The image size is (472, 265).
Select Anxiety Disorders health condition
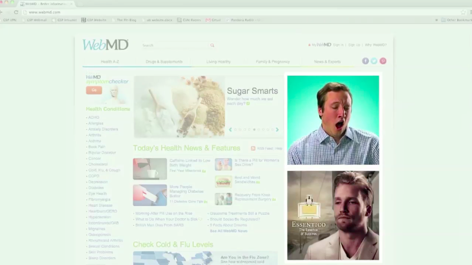pos(103,129)
